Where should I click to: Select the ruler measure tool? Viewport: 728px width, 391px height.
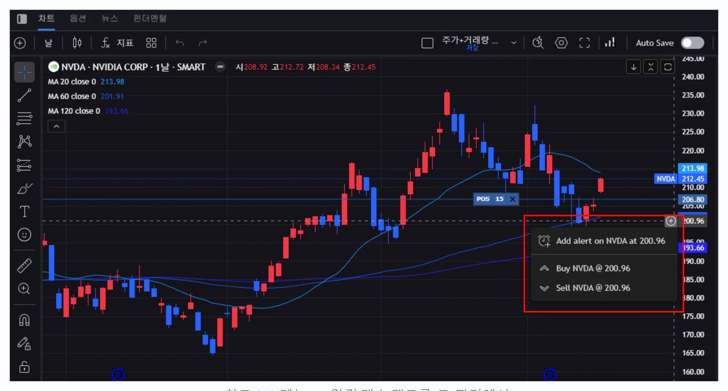tap(24, 266)
